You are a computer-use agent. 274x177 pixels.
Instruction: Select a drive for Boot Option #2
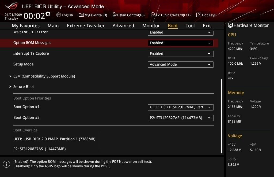click(x=180, y=118)
